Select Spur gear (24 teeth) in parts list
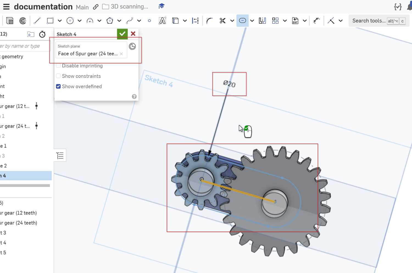The width and height of the screenshot is (412, 273). click(18, 223)
